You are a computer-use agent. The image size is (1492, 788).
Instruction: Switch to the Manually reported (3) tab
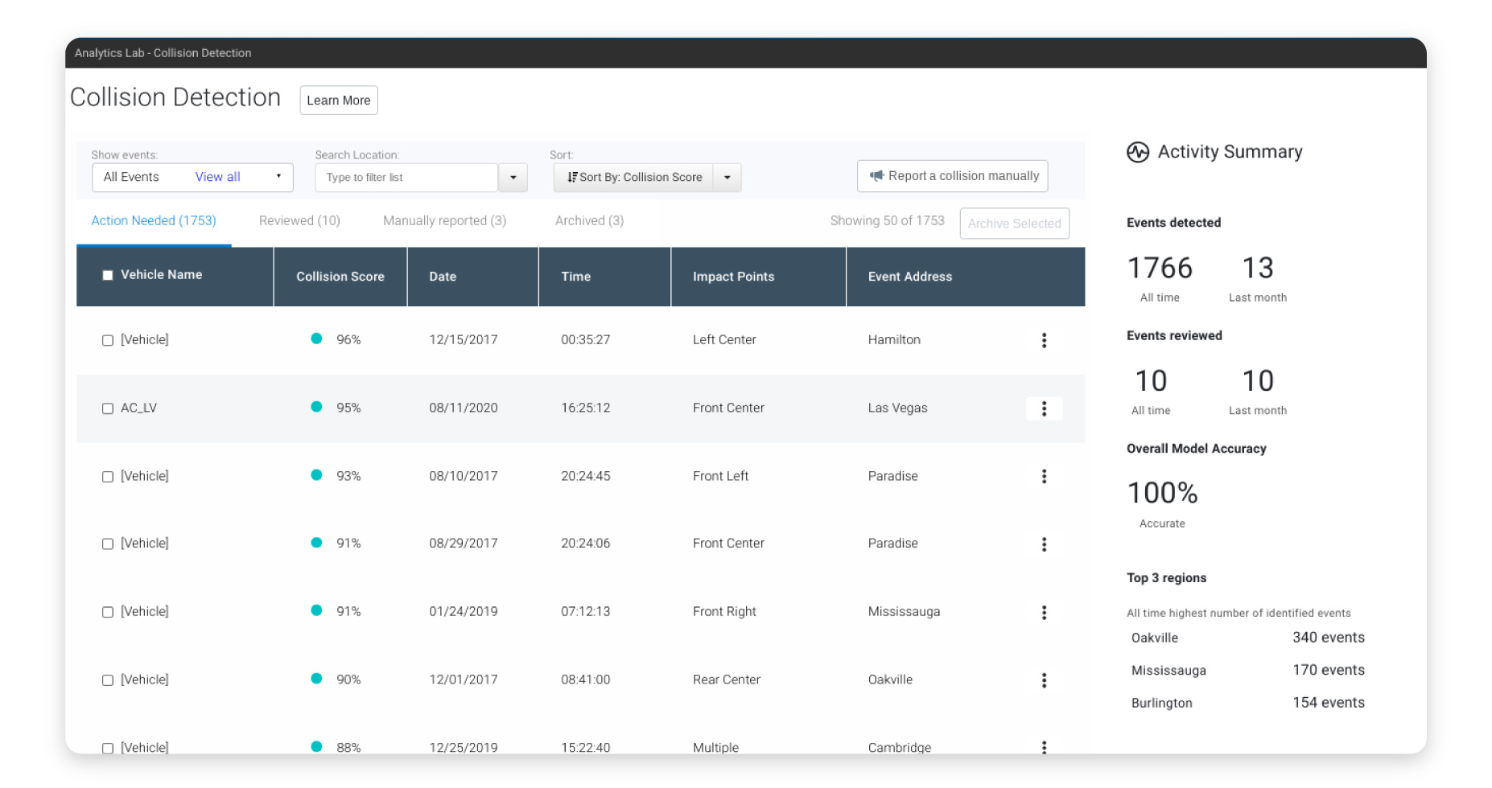coord(444,221)
